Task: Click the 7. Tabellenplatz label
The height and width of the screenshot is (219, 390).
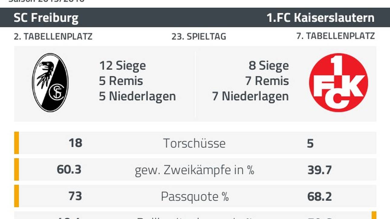Action: pyautogui.click(x=336, y=36)
